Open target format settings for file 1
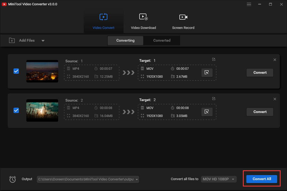This screenshot has height=191, width=287. click(x=207, y=72)
